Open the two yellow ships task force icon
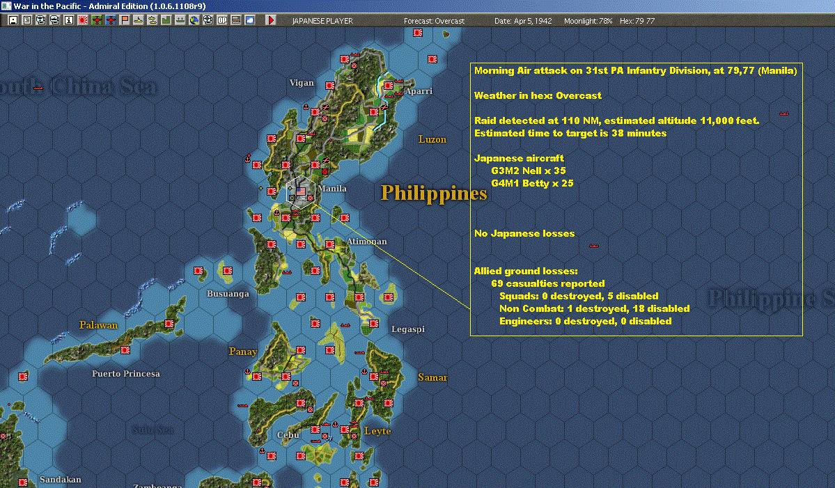Viewport: 835px width, 488px height. pyautogui.click(x=153, y=20)
